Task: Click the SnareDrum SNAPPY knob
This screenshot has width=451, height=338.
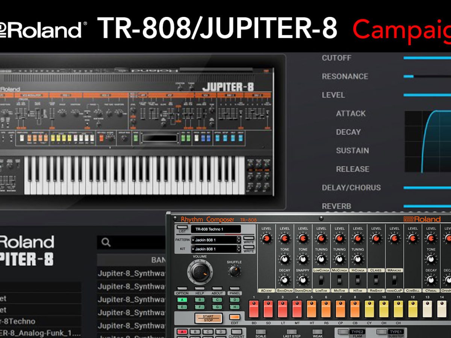Action: (303, 280)
